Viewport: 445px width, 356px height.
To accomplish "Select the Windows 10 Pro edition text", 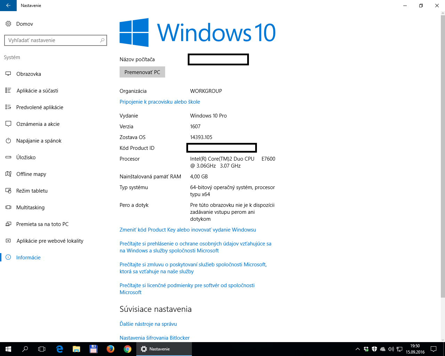I will (208, 116).
